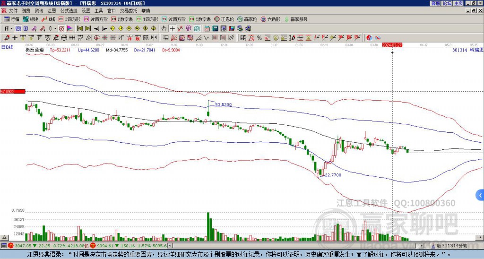Click the blue side panel expand arrow
This screenshot has width=484, height=259.
(x=480, y=195)
